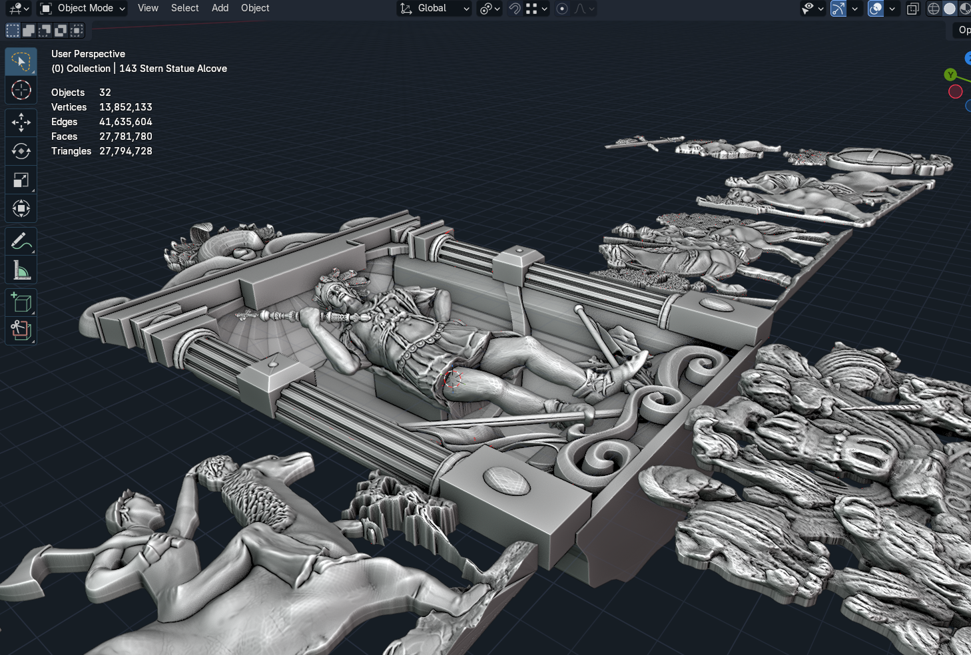Click the red X axis gizmo circle
The height and width of the screenshot is (655, 971).
[x=955, y=92]
